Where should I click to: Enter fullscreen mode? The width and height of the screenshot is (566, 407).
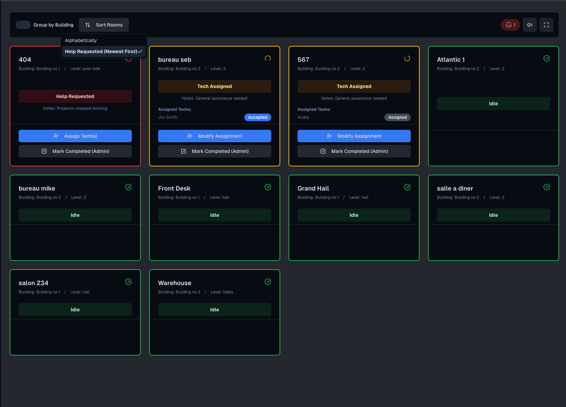(546, 25)
